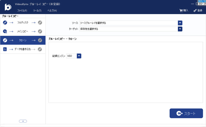This screenshot has width=206, height=127.
Task: Click the スタート button
Action: (x=186, y=113)
